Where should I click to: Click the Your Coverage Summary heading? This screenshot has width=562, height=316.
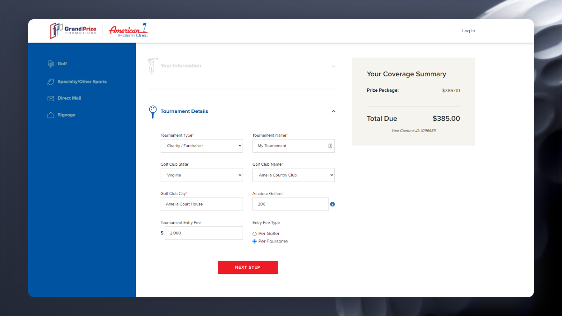coord(407,74)
